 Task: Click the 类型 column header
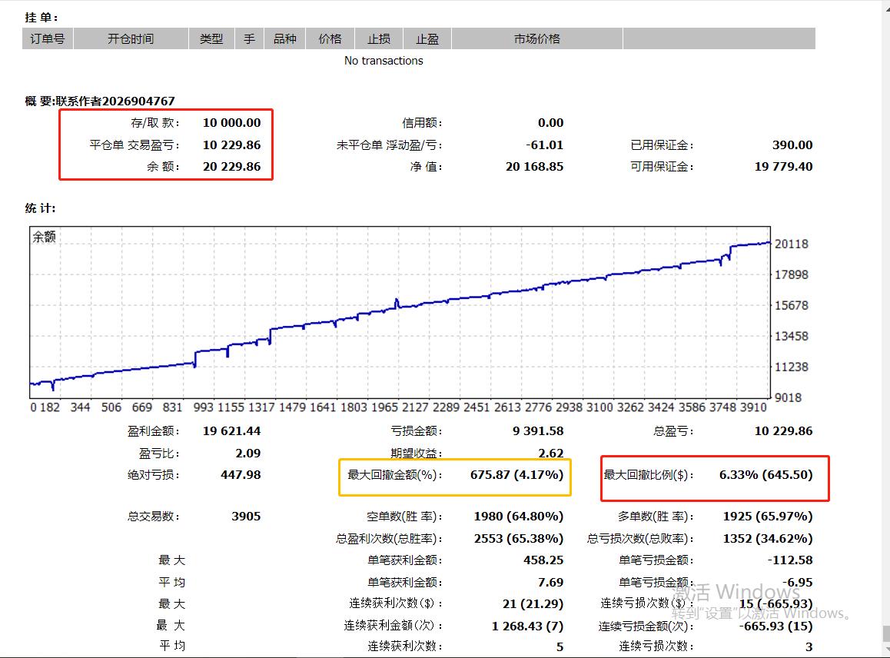211,39
